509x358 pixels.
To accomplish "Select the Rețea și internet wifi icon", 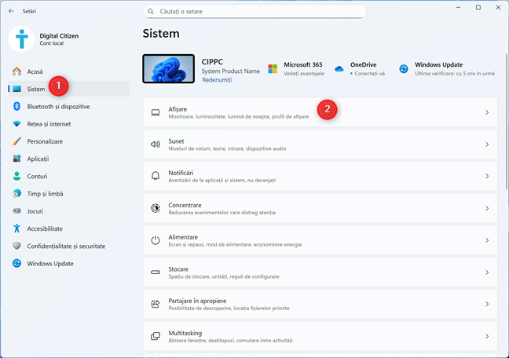I will click(x=16, y=123).
